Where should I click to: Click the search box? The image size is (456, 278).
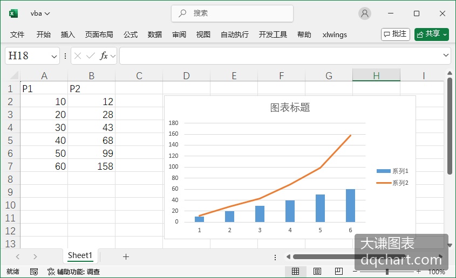[233, 13]
